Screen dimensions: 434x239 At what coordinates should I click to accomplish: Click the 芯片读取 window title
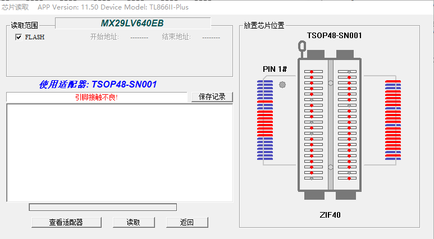[15, 7]
